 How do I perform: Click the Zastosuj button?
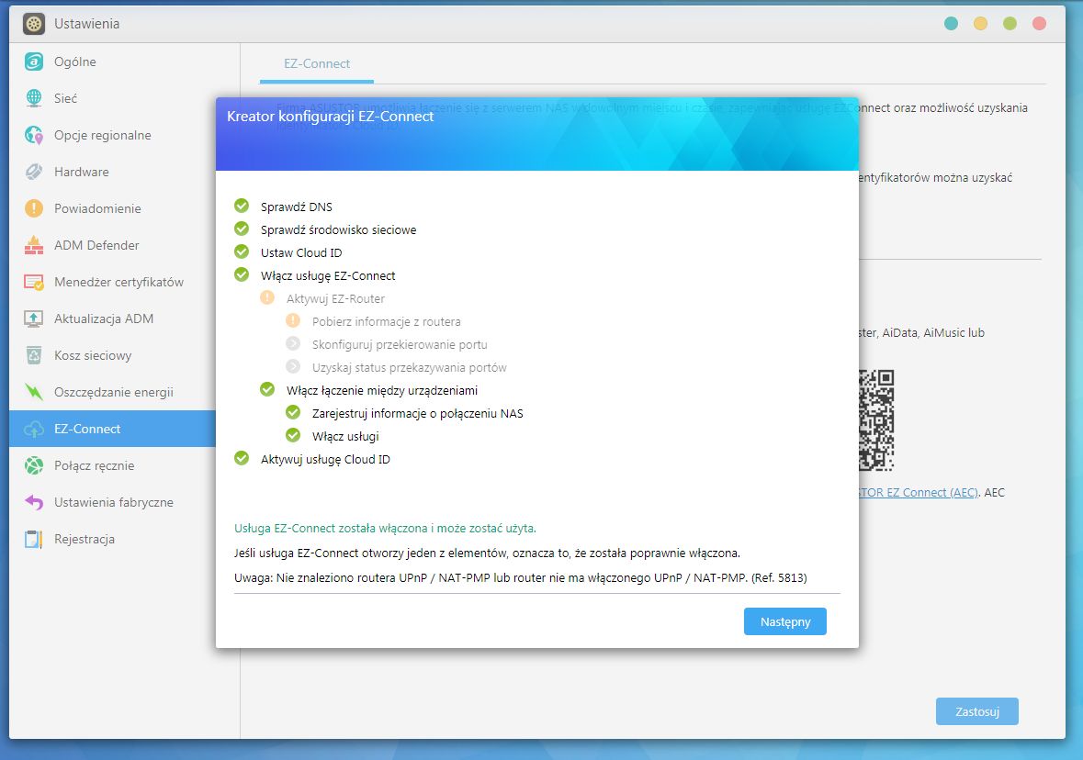point(976,711)
